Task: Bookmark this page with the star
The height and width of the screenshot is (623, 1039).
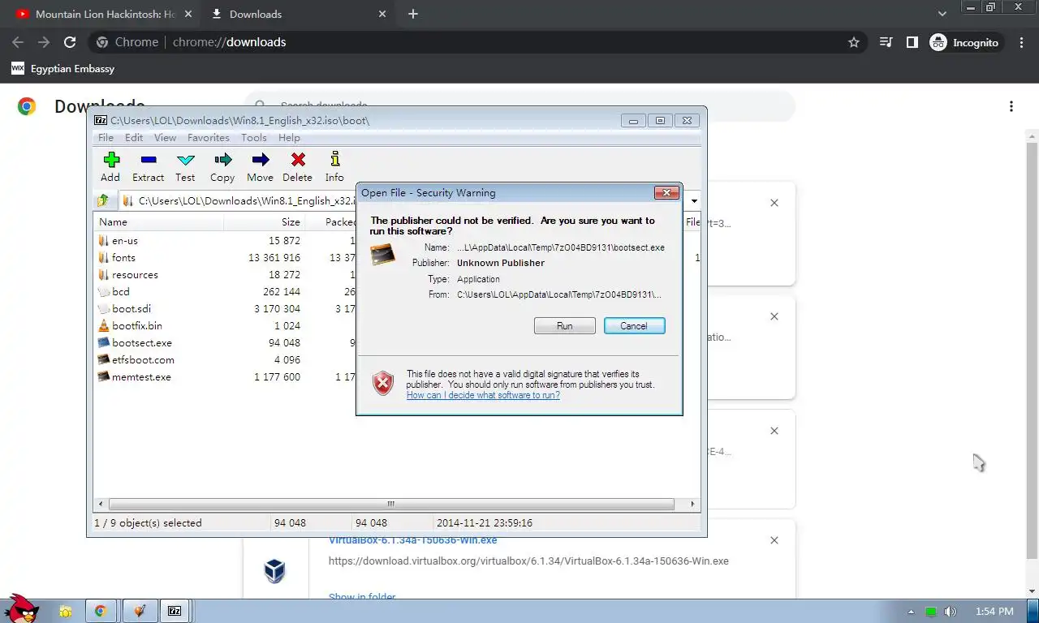Action: click(x=854, y=42)
